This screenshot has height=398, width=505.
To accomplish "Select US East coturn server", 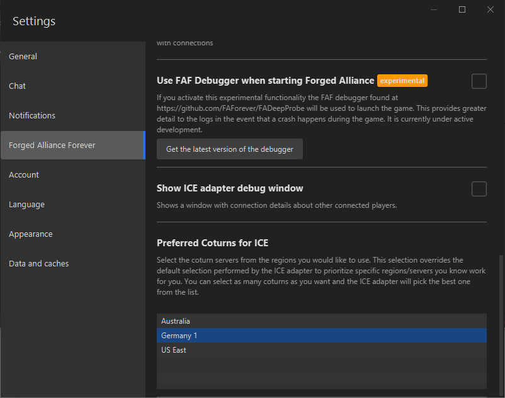I will click(321, 350).
